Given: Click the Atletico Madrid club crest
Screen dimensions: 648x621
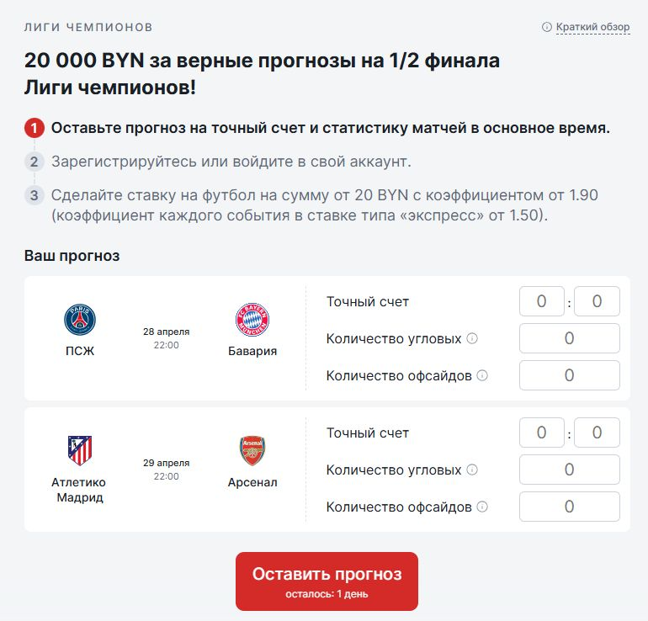Looking at the screenshot, I should [x=80, y=452].
